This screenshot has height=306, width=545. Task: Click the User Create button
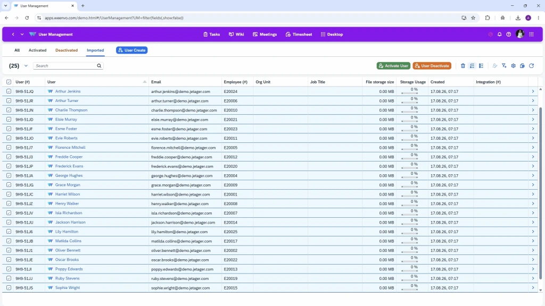132,50
